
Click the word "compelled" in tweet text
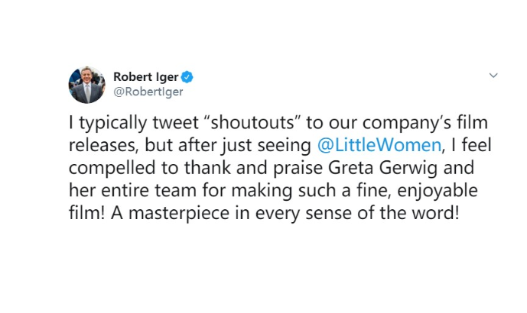(x=112, y=169)
